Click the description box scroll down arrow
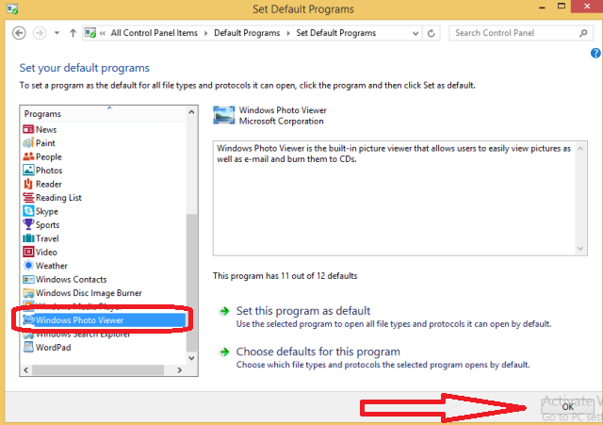Viewport: 603px width, 425px height. (x=580, y=249)
